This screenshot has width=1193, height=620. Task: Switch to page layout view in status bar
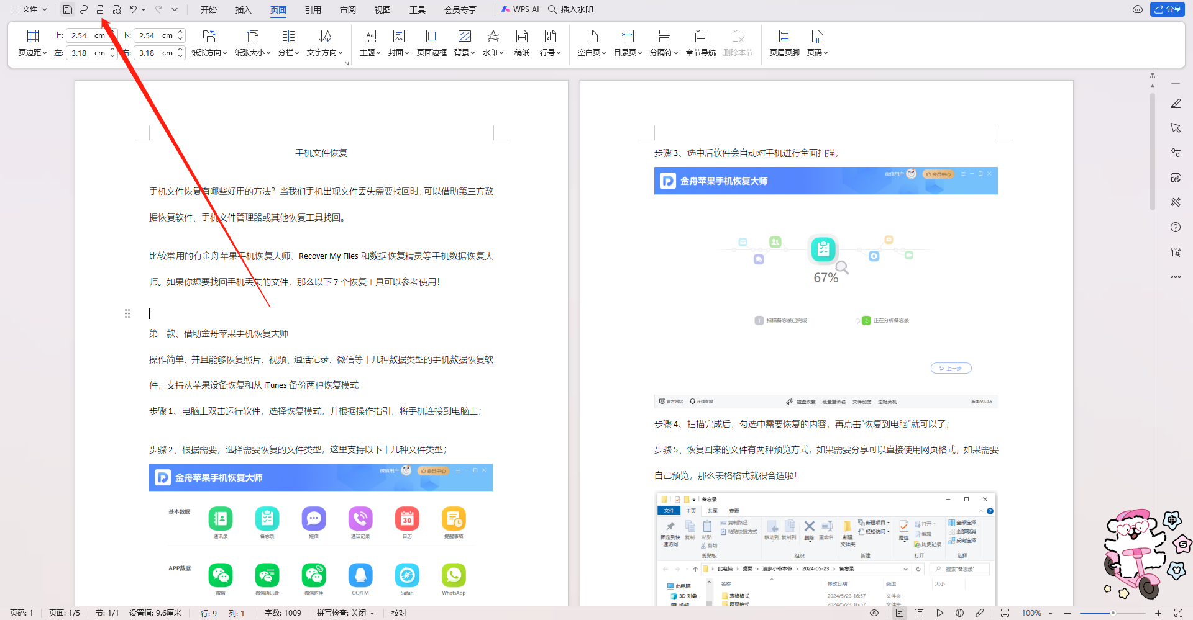coord(899,613)
